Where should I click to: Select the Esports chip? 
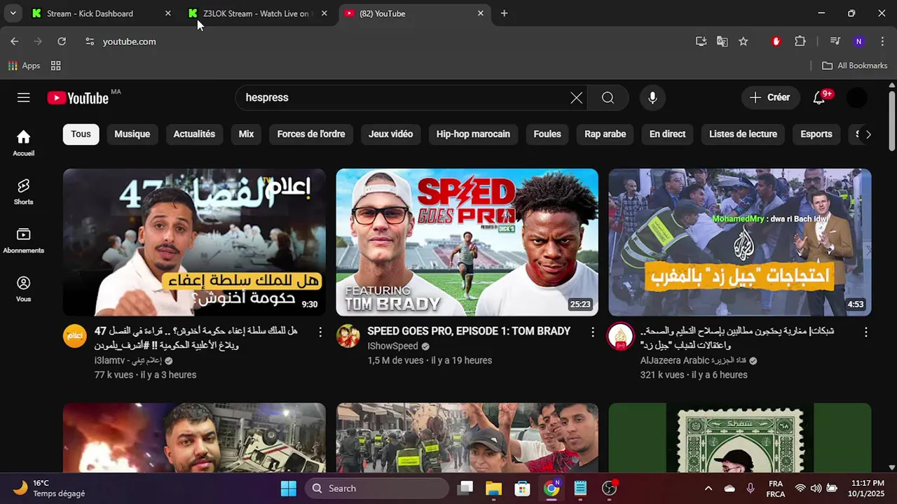[x=816, y=134]
